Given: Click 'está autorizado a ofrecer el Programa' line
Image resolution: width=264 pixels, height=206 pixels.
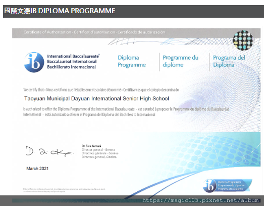Looking at the screenshot, I should [x=89, y=114].
